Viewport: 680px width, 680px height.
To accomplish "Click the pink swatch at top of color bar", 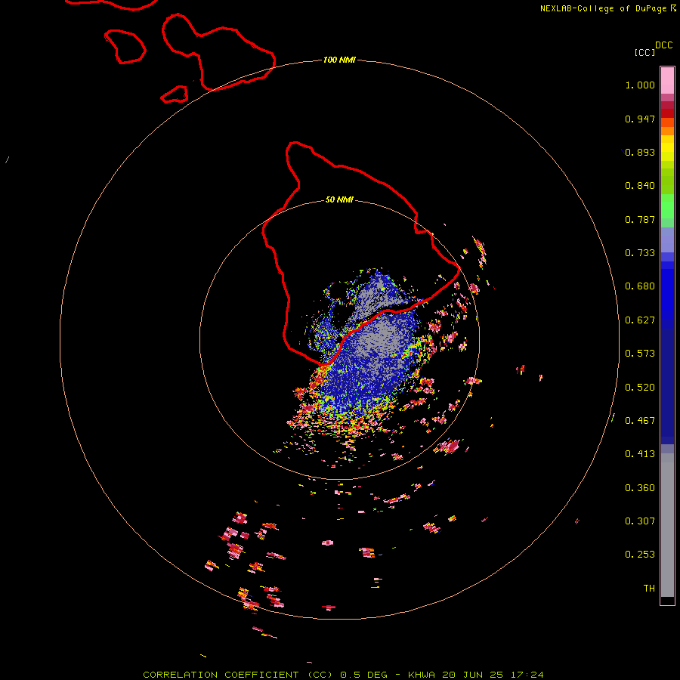I will 667,80.
